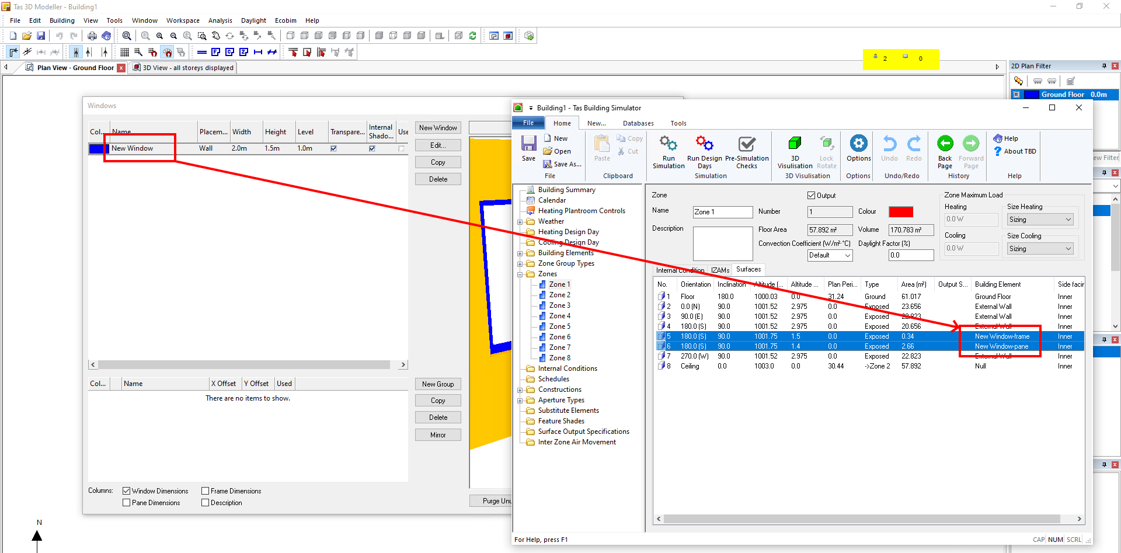Click the zone Name field containing Zone 1
This screenshot has height=553, width=1121.
tap(722, 212)
